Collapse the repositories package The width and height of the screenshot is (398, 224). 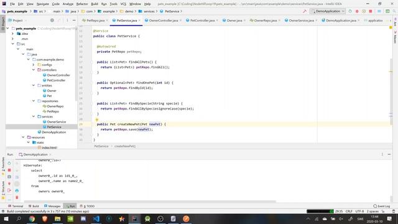click(34, 101)
